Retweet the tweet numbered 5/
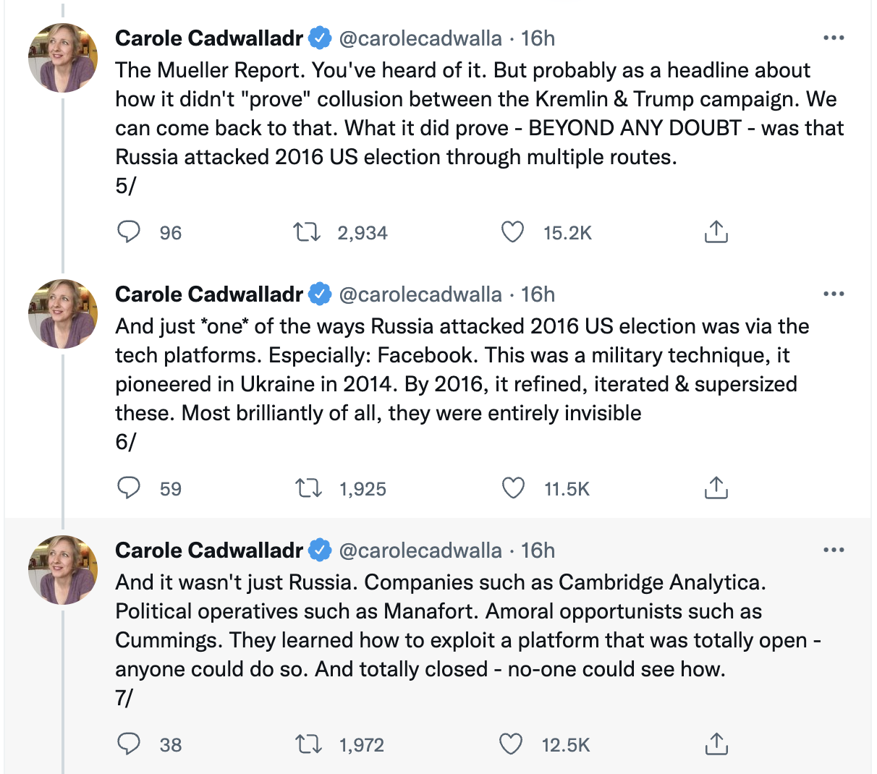Image resolution: width=877 pixels, height=774 pixels. coord(306,232)
